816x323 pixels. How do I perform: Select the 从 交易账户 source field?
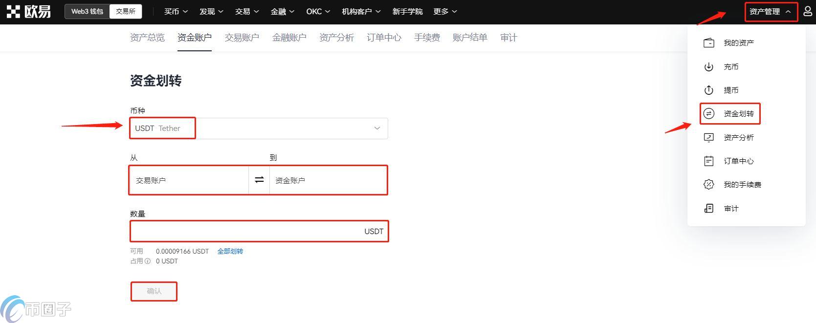(x=189, y=180)
